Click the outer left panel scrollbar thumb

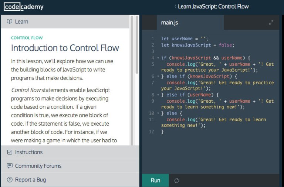137,44
